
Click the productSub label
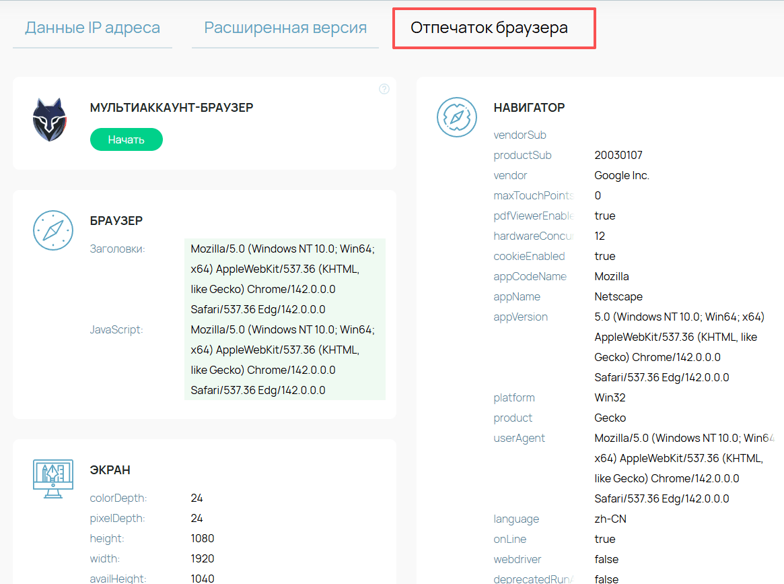[522, 155]
